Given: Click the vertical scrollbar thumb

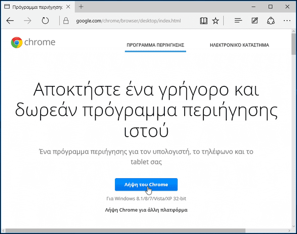Looking at the screenshot, I should click(x=294, y=44).
